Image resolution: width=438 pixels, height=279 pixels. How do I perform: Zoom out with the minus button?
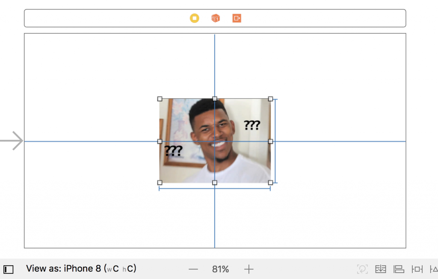[193, 269]
